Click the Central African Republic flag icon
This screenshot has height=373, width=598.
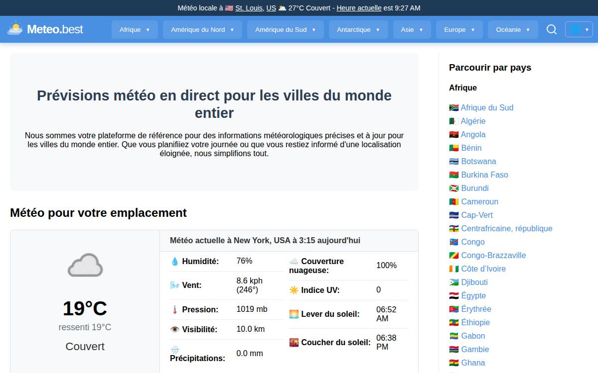pyautogui.click(x=453, y=228)
